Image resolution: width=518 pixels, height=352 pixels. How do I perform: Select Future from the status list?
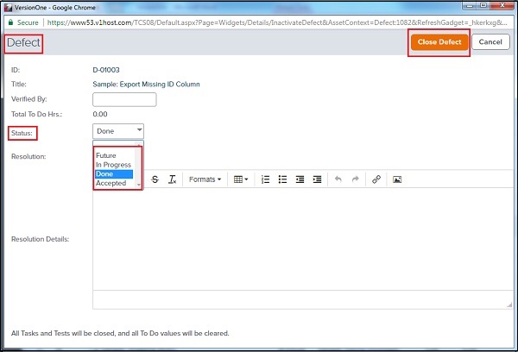(x=106, y=155)
